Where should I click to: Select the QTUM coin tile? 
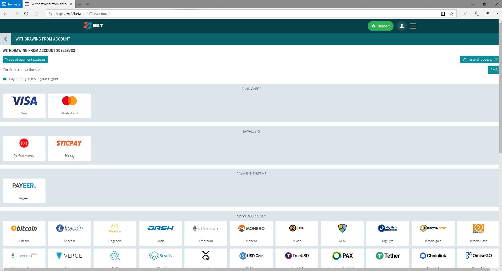click(x=115, y=258)
